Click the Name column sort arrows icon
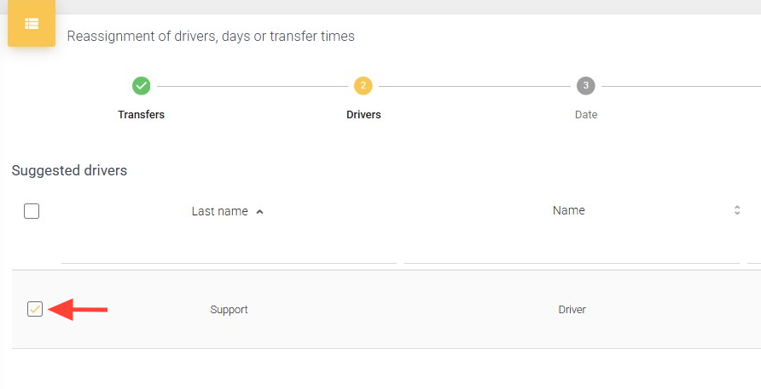The height and width of the screenshot is (389, 761). tap(737, 210)
